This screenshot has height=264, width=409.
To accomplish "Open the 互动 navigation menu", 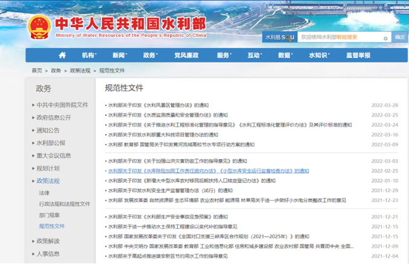I will coord(254,55).
